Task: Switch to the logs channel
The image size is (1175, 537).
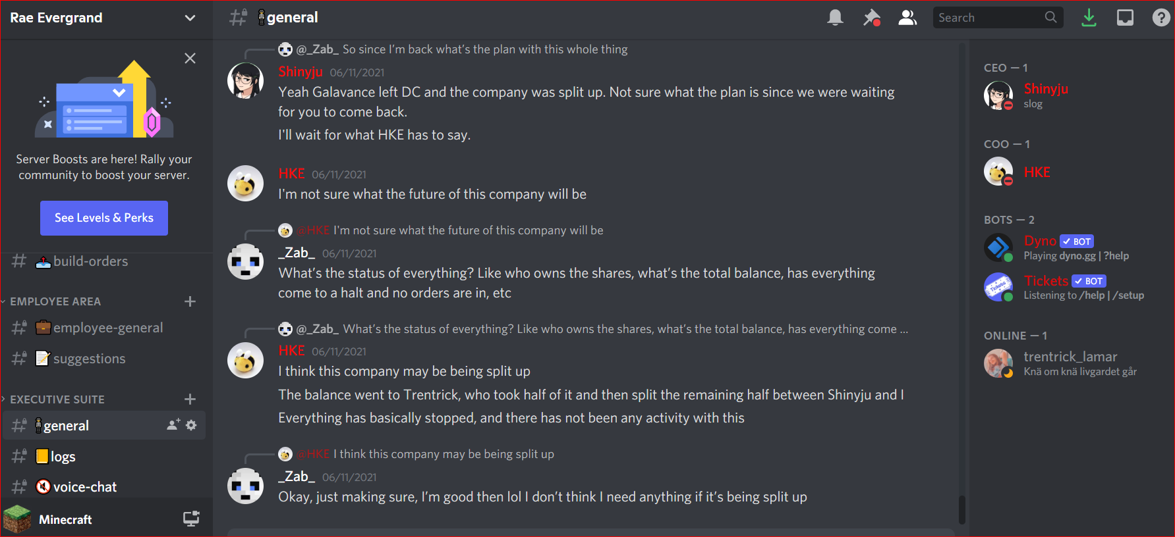Action: [104, 456]
